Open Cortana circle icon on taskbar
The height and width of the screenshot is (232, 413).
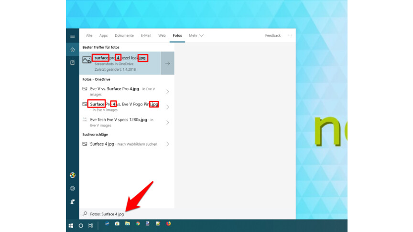click(81, 226)
